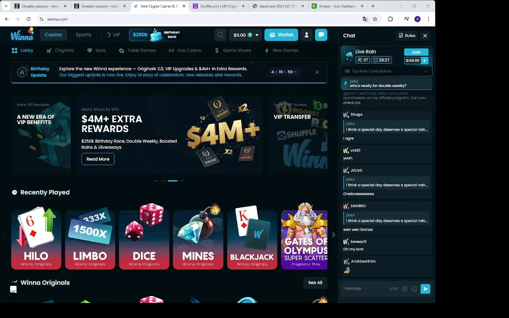Click username virk111 in chat
The height and width of the screenshot is (318, 509).
click(355, 150)
